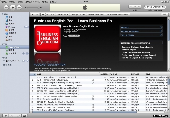Click the add playlist plus button
The image size is (170, 118).
(6, 116)
